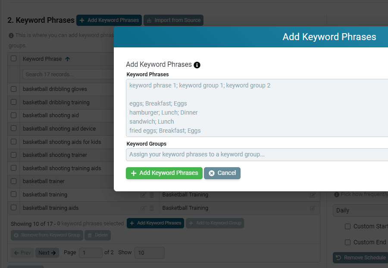Click trash icon for basketball training row
Screen dimensions: 388x268
(x=152, y=195)
